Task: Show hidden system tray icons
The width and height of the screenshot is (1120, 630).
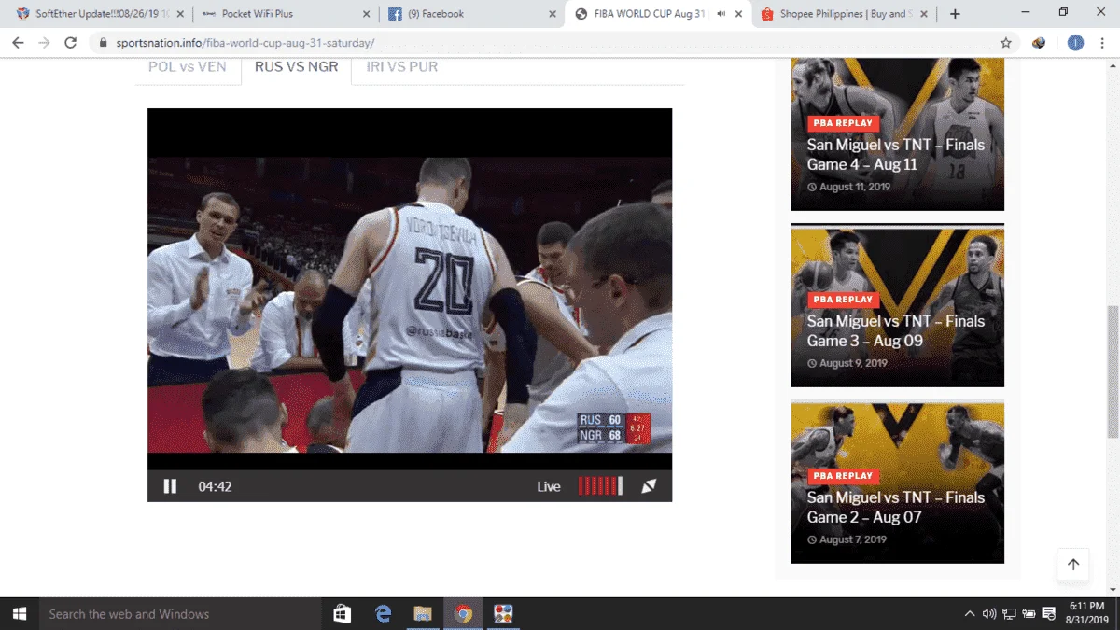Action: [971, 614]
